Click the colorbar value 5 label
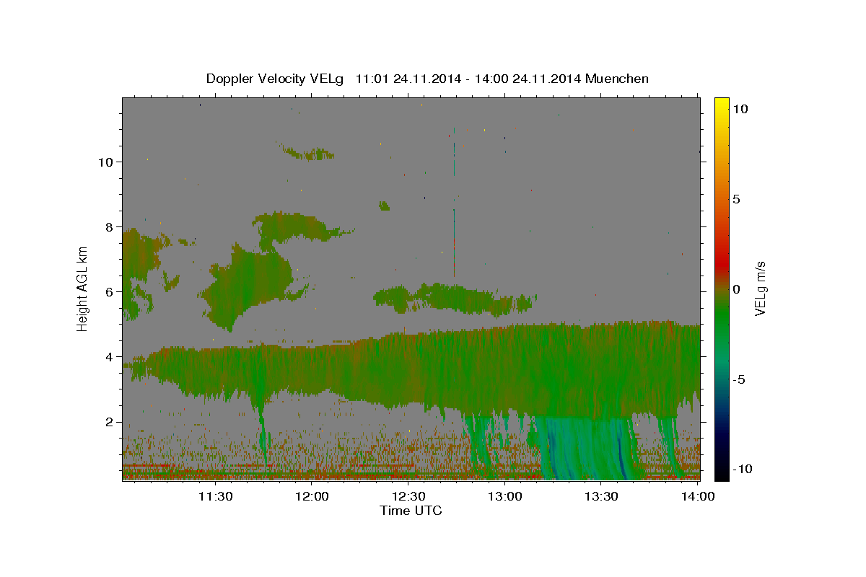 [x=736, y=198]
